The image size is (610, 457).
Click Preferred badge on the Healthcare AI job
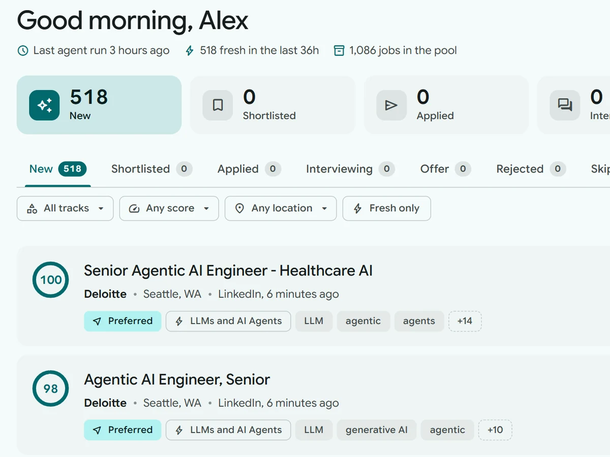coord(123,321)
